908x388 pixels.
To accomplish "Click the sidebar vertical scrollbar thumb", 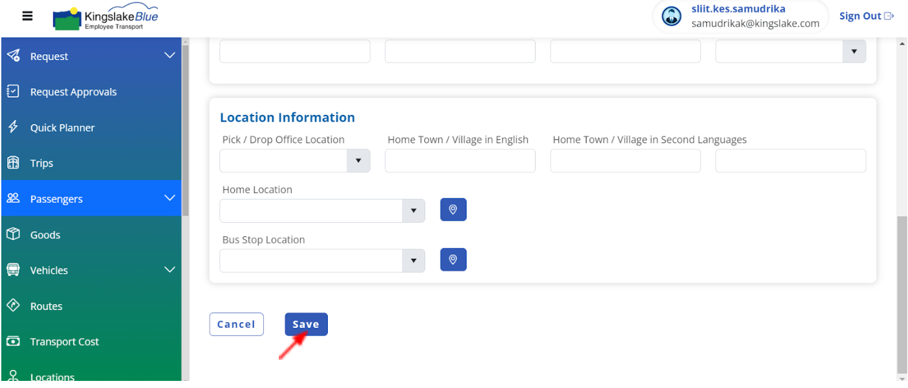I will click(x=186, y=129).
